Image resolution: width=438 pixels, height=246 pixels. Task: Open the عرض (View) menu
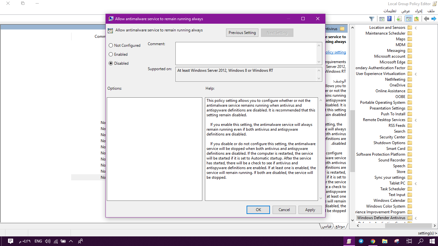click(x=406, y=11)
